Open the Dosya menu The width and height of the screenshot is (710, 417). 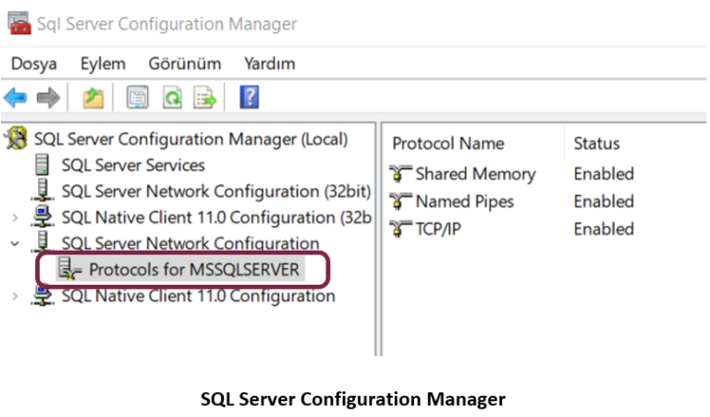[34, 64]
